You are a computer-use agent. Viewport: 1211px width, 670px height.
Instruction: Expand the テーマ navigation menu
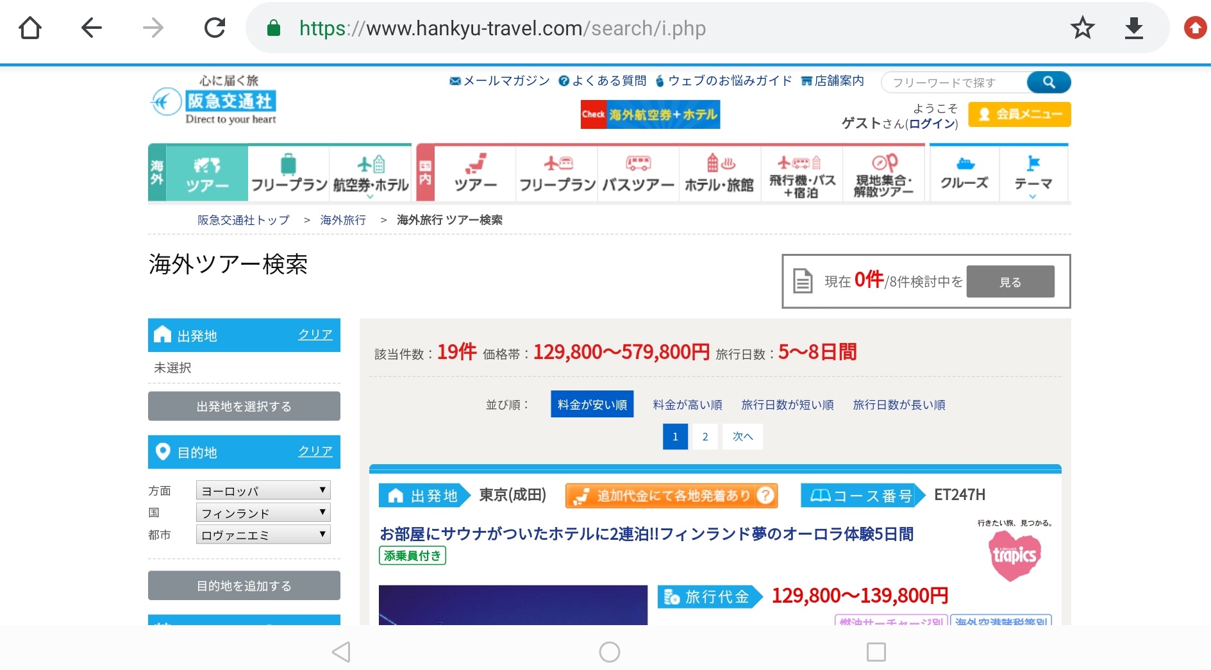coord(1033,174)
